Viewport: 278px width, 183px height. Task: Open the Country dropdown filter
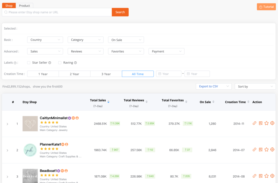[x=45, y=40]
